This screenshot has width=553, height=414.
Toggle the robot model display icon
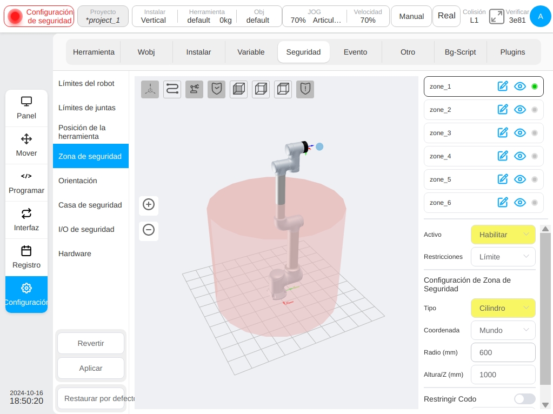[194, 89]
